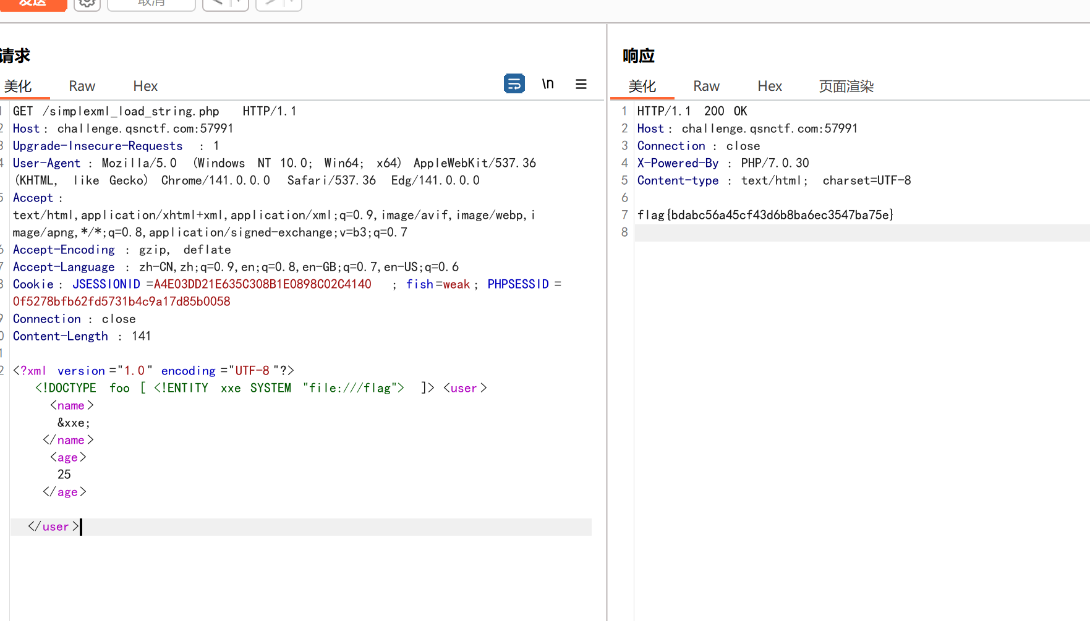This screenshot has width=1090, height=621.
Task: Open the request editor hamburger menu
Action: (581, 84)
